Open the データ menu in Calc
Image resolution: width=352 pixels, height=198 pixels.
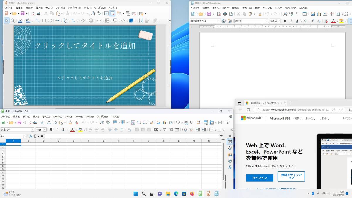pos(79,116)
